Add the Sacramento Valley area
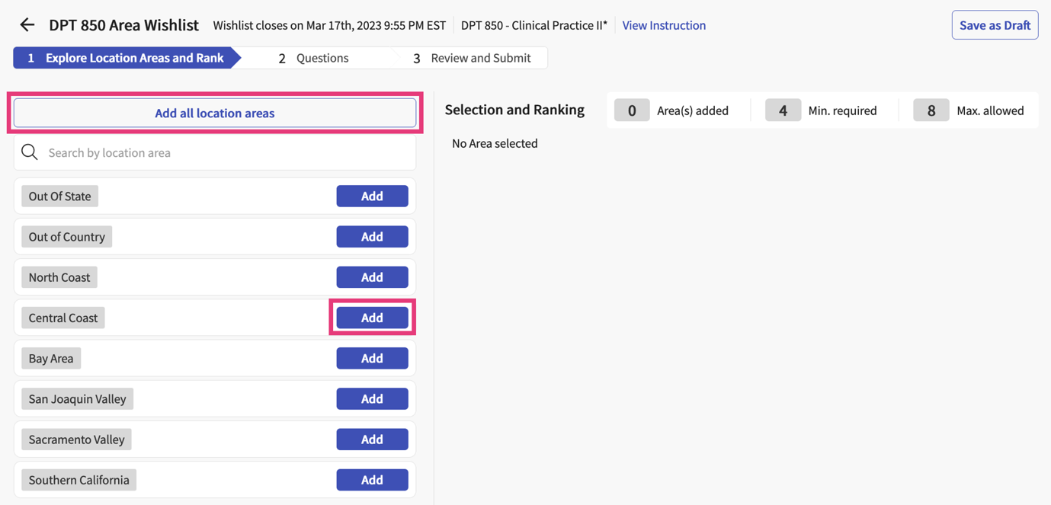 pos(372,439)
